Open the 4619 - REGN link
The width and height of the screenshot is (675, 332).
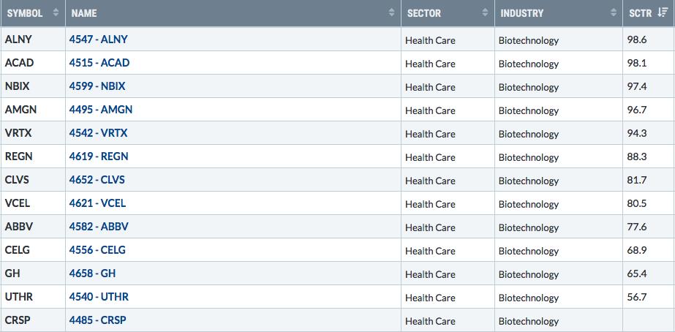[x=99, y=156]
